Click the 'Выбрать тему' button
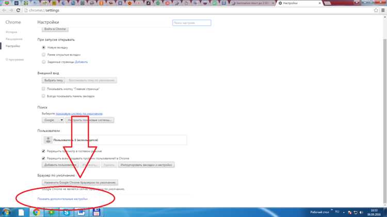The height and width of the screenshot is (217, 387). (x=54, y=80)
